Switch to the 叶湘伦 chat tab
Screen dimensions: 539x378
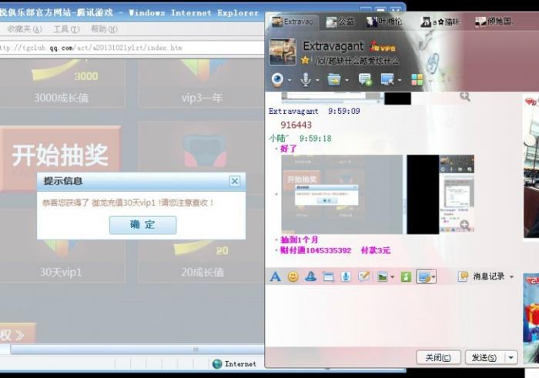384,22
